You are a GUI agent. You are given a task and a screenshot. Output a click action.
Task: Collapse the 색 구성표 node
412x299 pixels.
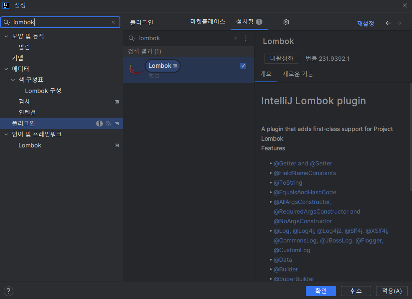point(13,80)
